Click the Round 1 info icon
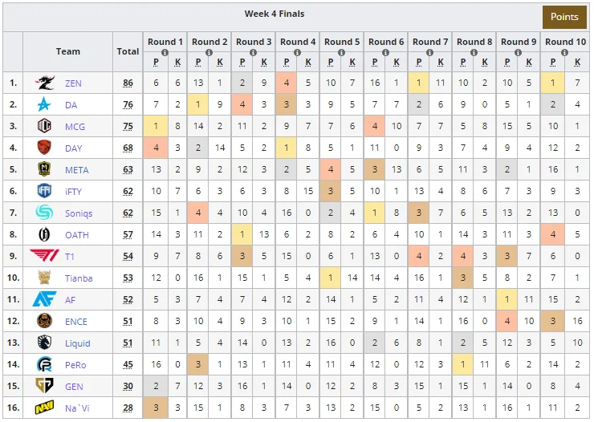 pos(165,53)
